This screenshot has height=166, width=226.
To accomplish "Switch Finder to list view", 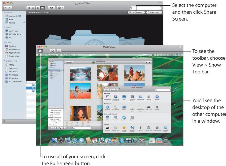I will [33, 8].
